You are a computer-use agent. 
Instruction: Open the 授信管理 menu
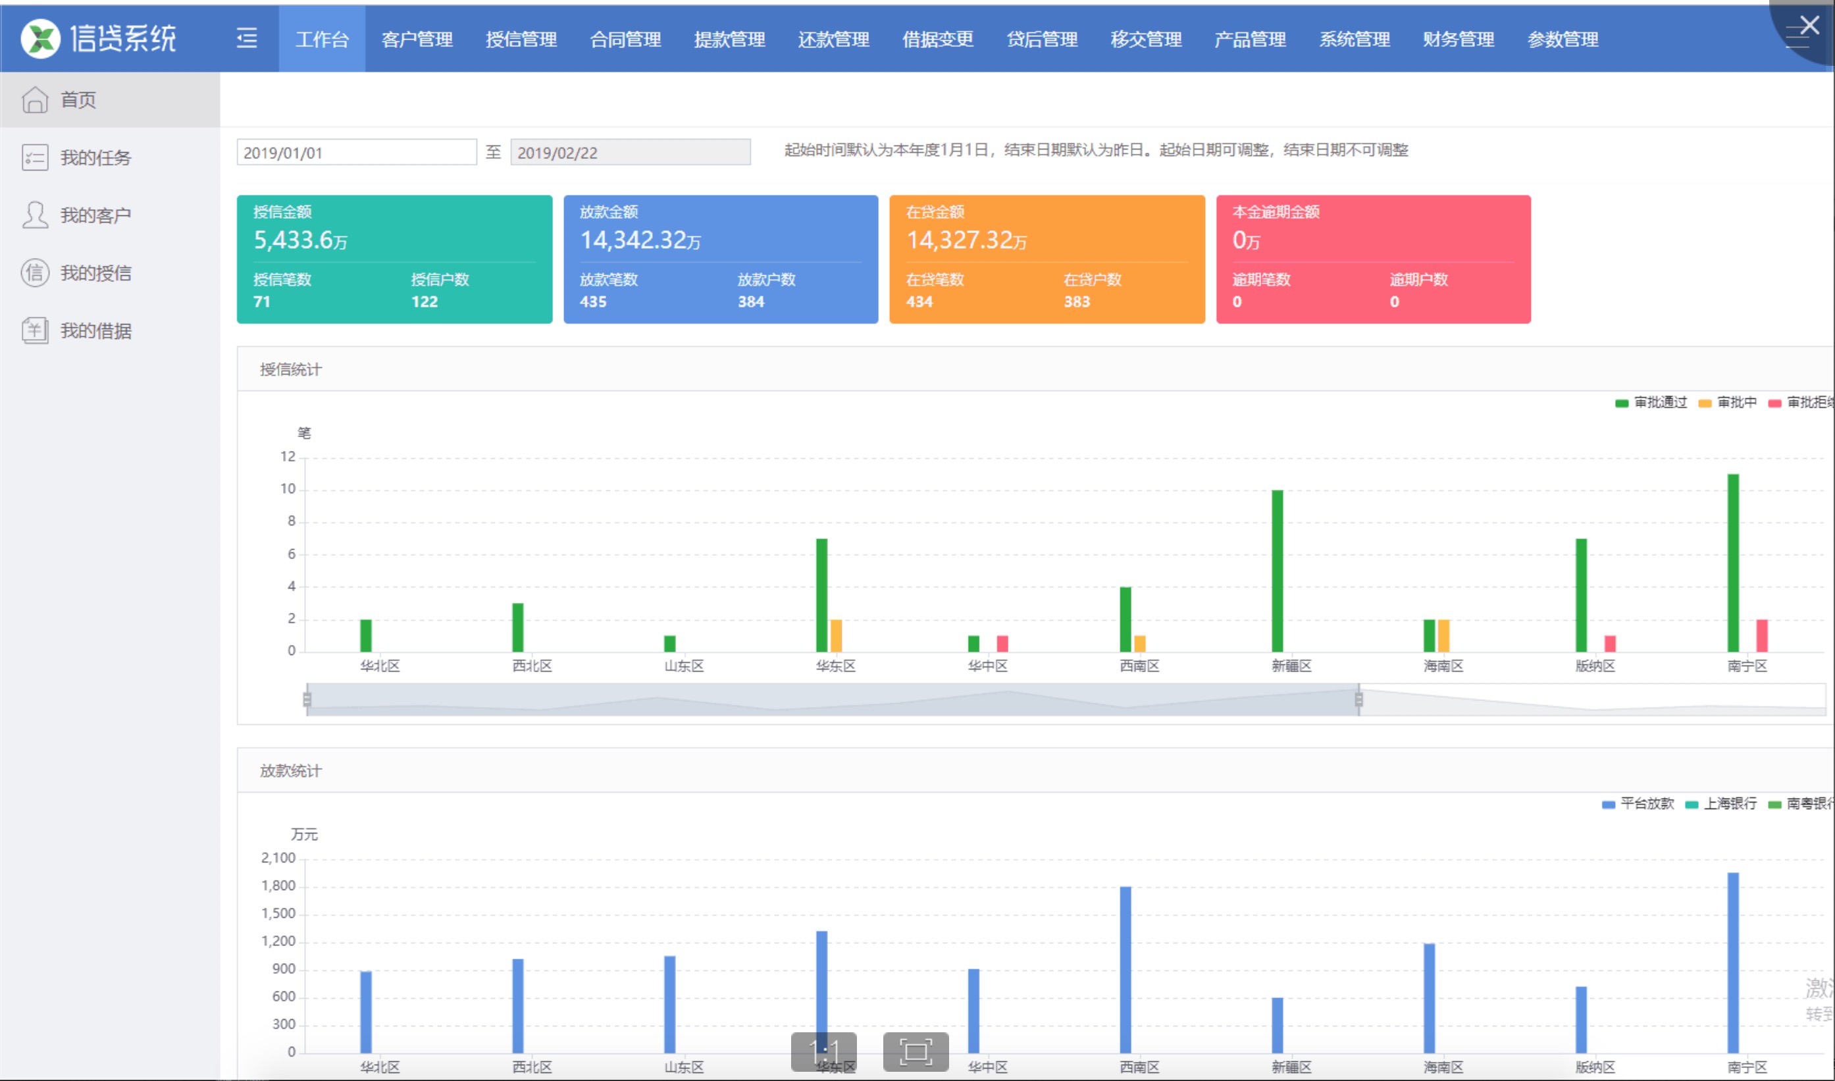point(521,40)
